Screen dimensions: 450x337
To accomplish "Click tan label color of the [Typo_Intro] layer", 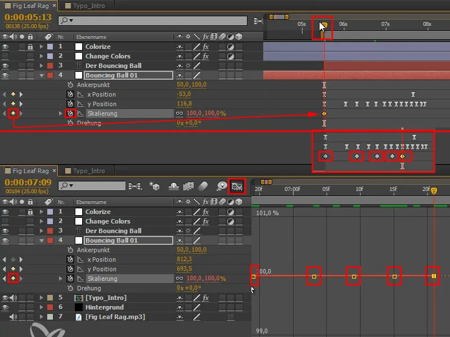I will tap(50, 298).
